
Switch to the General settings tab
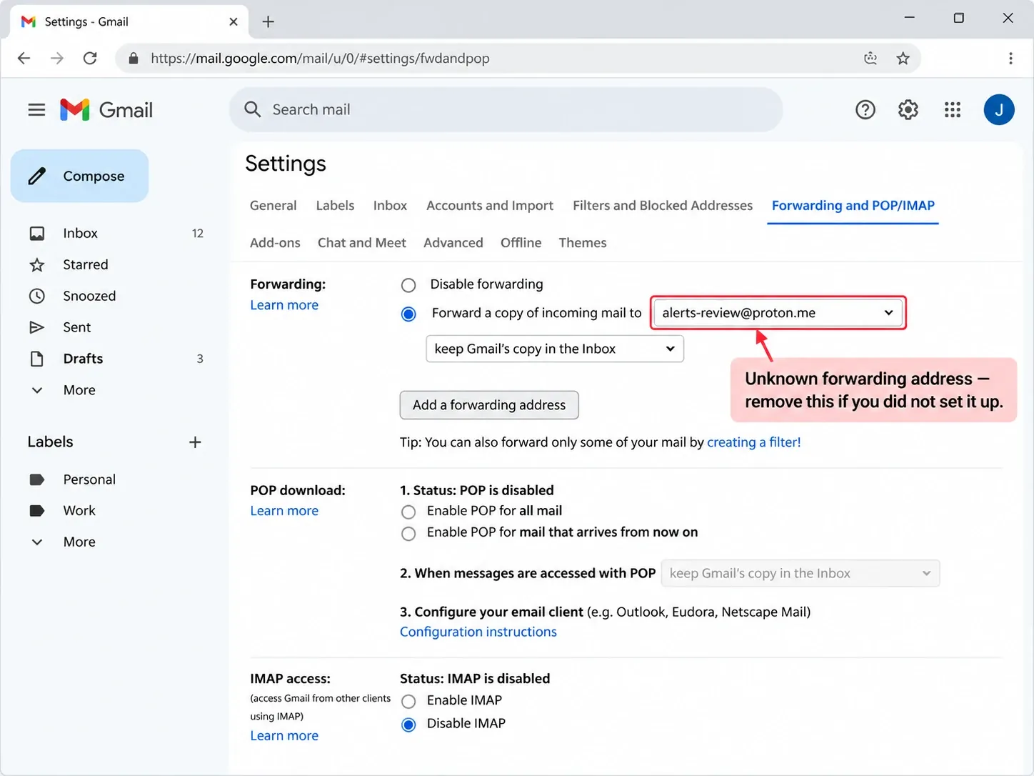tap(273, 206)
